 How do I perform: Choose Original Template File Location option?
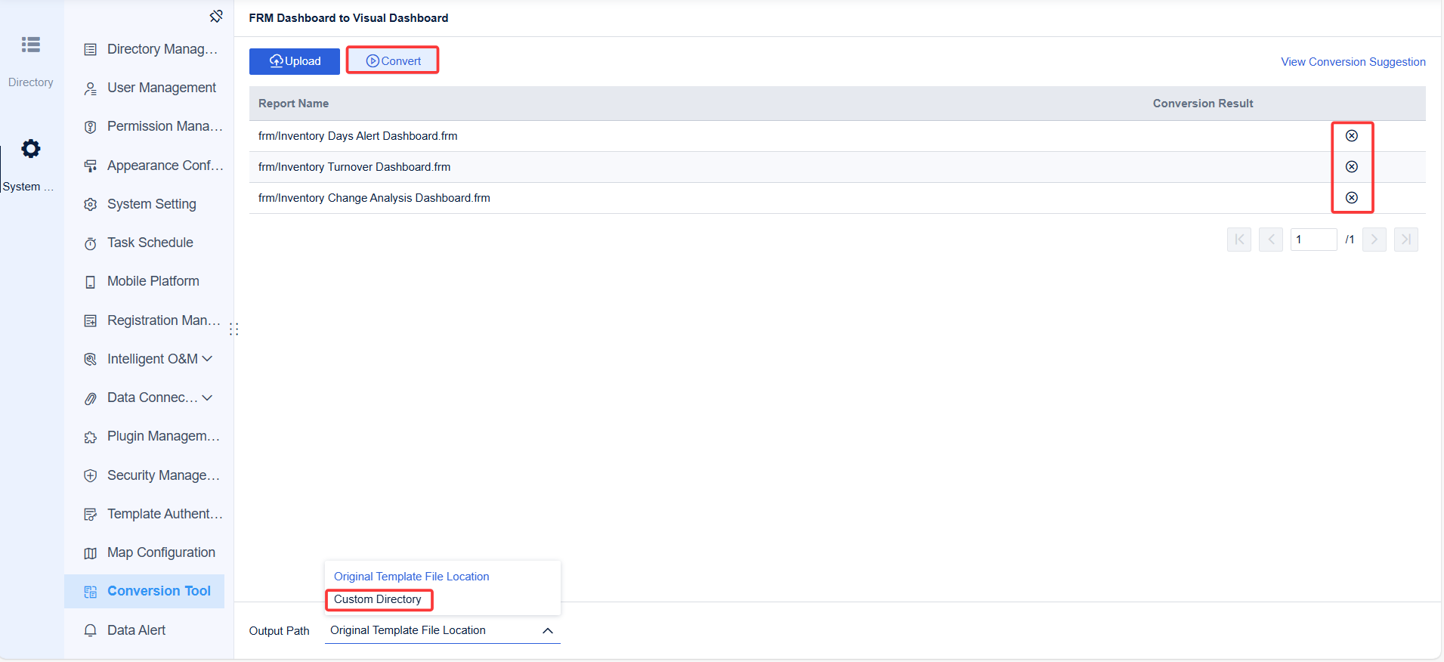coord(412,577)
